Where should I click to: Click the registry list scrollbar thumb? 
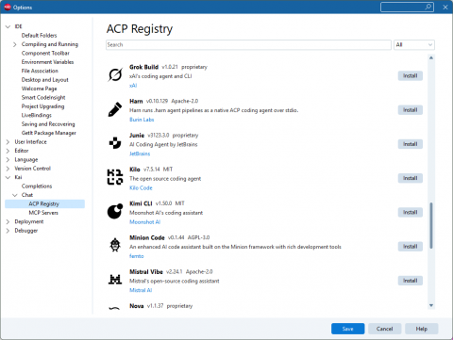click(x=431, y=225)
